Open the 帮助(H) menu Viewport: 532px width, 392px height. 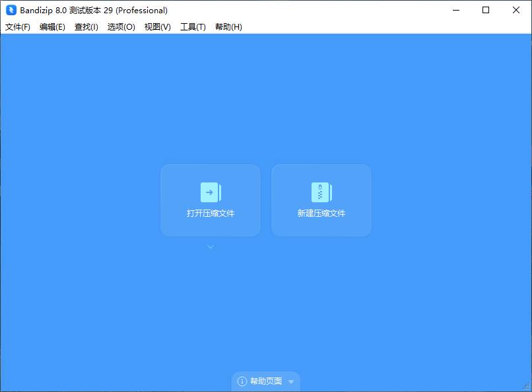(x=228, y=27)
